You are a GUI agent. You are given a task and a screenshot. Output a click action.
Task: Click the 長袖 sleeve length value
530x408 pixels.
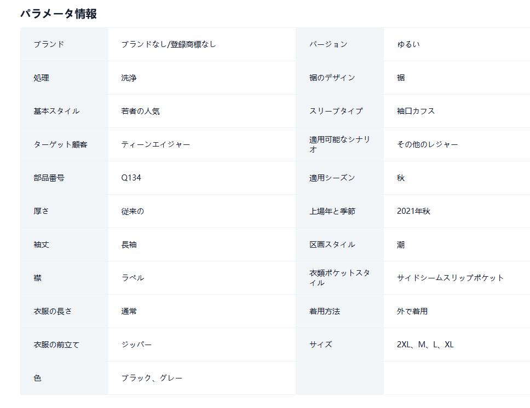[x=129, y=244]
